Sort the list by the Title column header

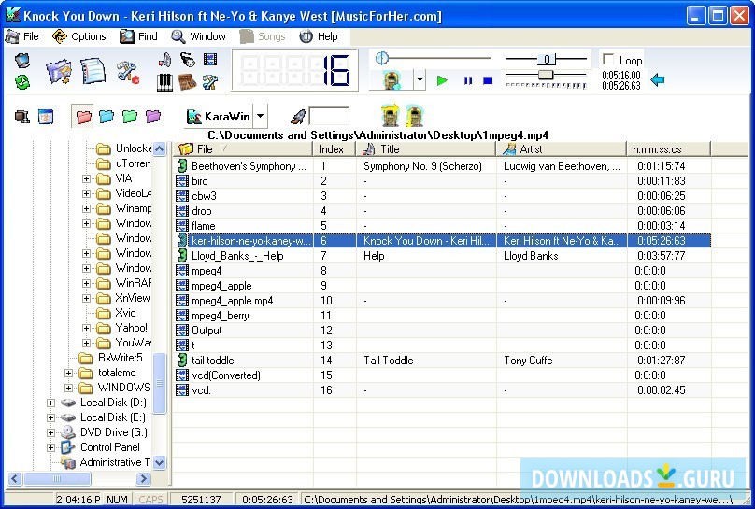click(426, 149)
